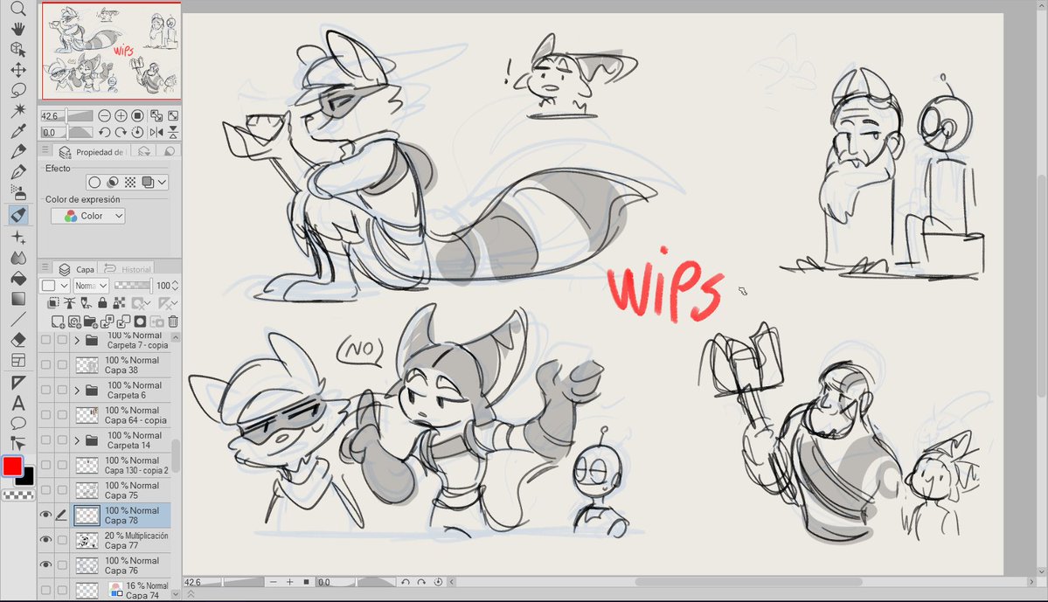Open the Propiedad panel hamburger menu
This screenshot has width=1048, height=602.
(x=45, y=149)
